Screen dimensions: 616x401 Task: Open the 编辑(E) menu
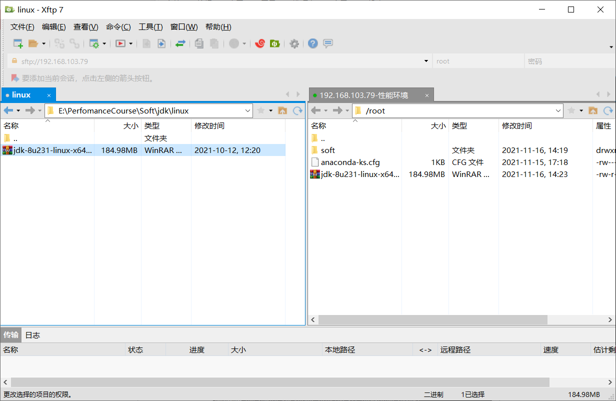(54, 27)
